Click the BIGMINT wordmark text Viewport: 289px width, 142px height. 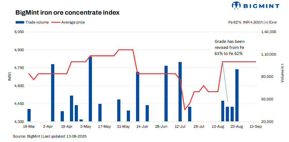pyautogui.click(x=261, y=6)
